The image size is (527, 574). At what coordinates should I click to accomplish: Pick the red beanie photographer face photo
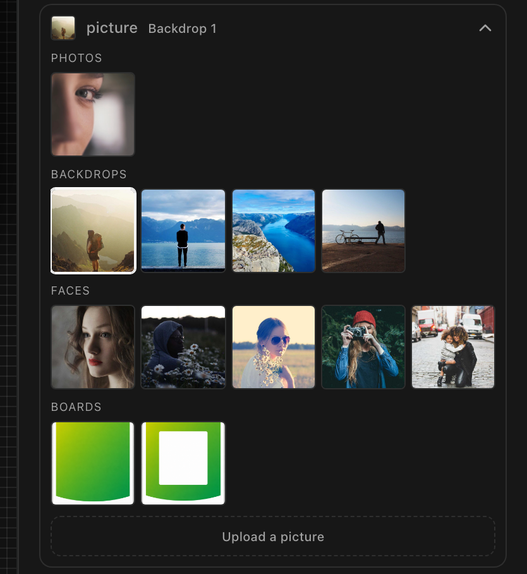pyautogui.click(x=363, y=347)
